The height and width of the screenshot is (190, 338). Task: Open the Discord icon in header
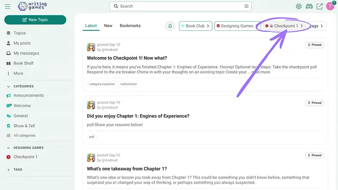pos(309,6)
